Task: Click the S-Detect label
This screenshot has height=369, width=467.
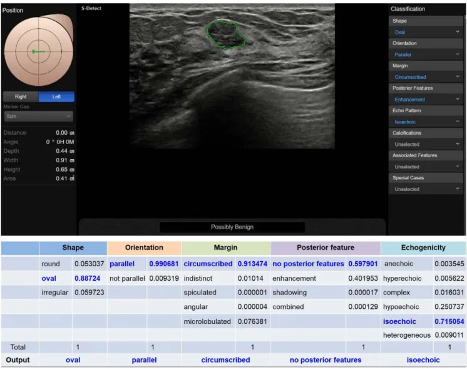Action: click(x=91, y=8)
